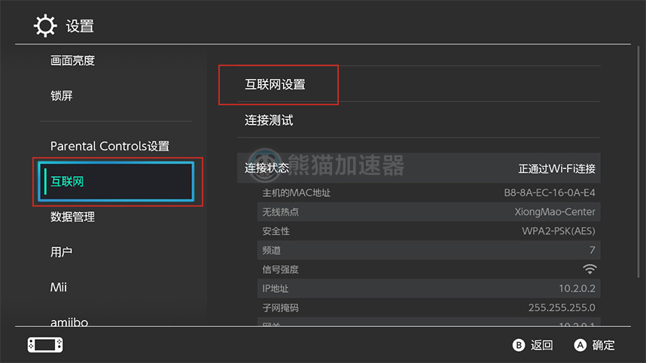Click the B button back icon
The width and height of the screenshot is (646, 363).
[518, 346]
